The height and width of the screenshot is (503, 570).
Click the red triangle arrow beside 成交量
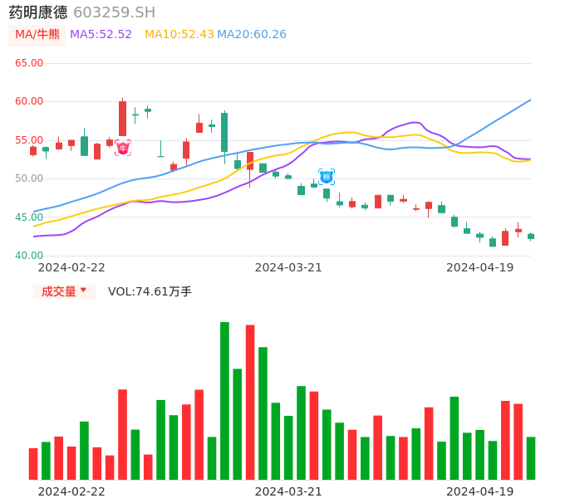point(83,291)
